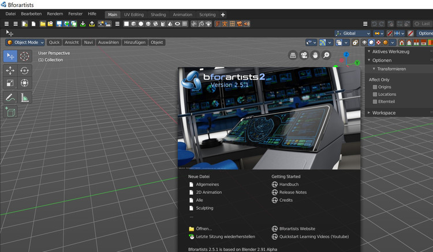Open the shading options dropdown arrow
This screenshot has width=433, height=252.
tap(393, 43)
